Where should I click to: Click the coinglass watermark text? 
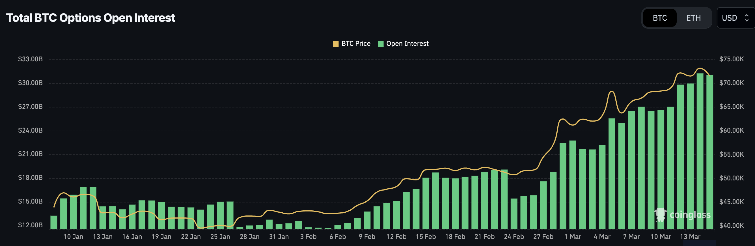point(690,215)
